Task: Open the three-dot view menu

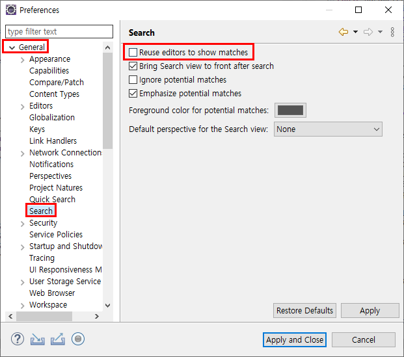Action: coord(392,32)
